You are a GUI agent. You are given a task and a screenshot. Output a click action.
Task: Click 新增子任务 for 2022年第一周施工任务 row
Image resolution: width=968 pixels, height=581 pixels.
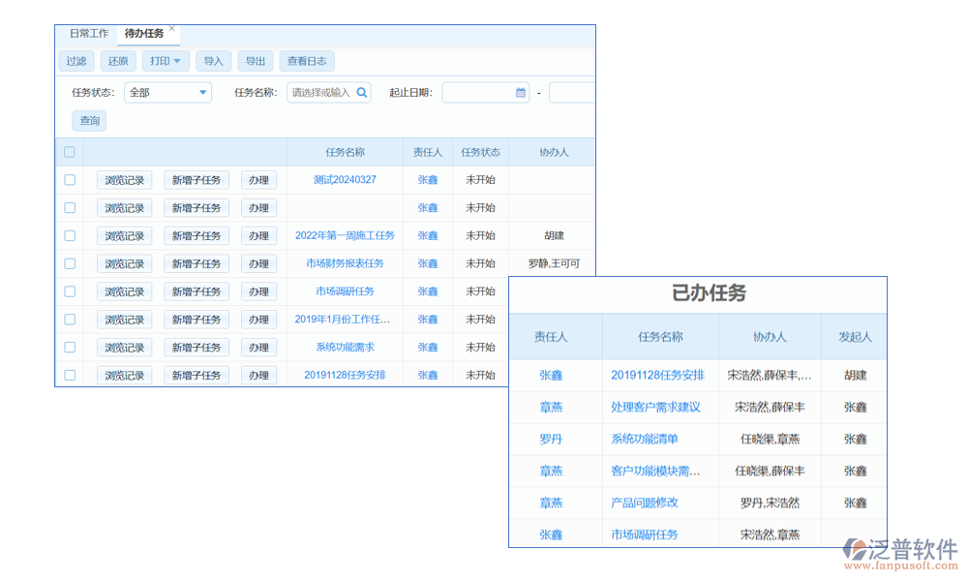197,235
